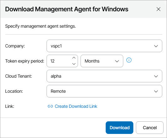Open the Company dropdown showing vspc1
Viewport: 167px width, 138px height.
[x=104, y=46]
